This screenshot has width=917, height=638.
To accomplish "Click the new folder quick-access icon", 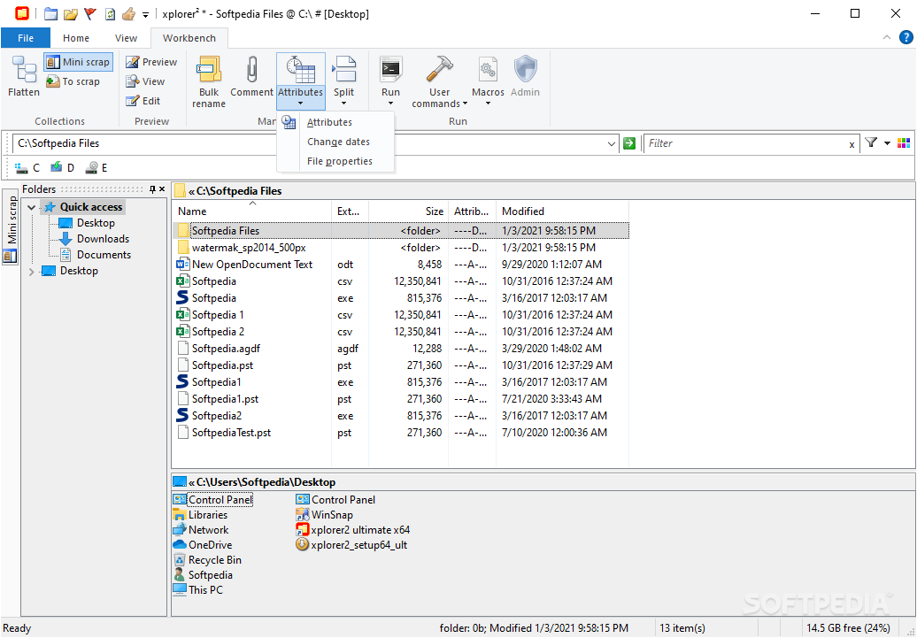I will (x=50, y=13).
